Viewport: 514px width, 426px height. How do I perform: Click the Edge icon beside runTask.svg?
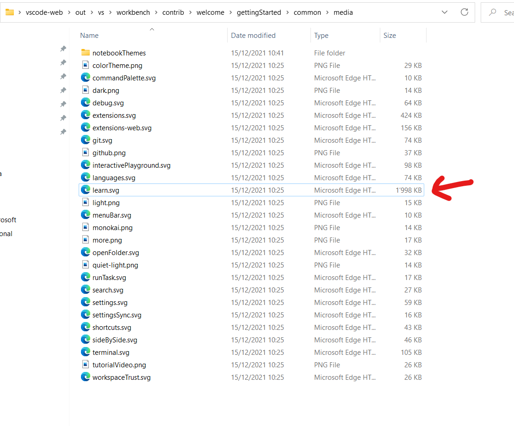tap(86, 277)
